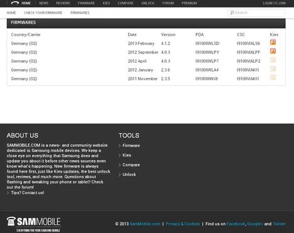Screen dimensions: 294x233
Task: Click Germany (O2) in 2013 February row
Action: click(24, 43)
